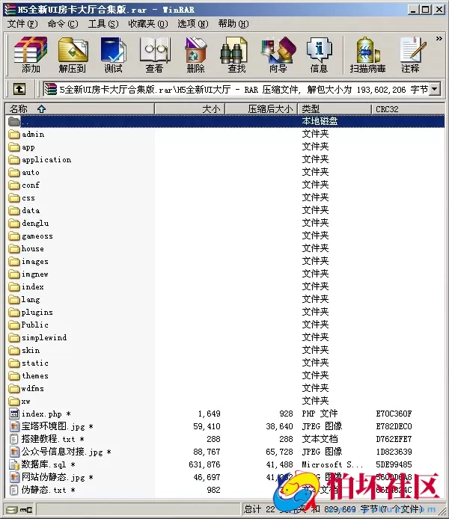Select the images folder icon

click(14, 262)
